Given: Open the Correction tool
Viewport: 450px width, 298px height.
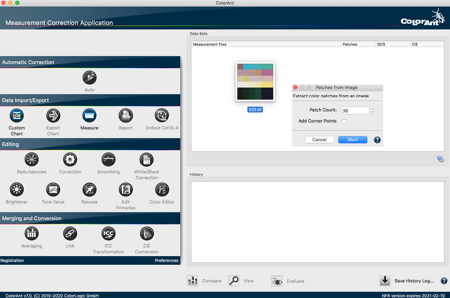Looking at the screenshot, I should tap(70, 160).
